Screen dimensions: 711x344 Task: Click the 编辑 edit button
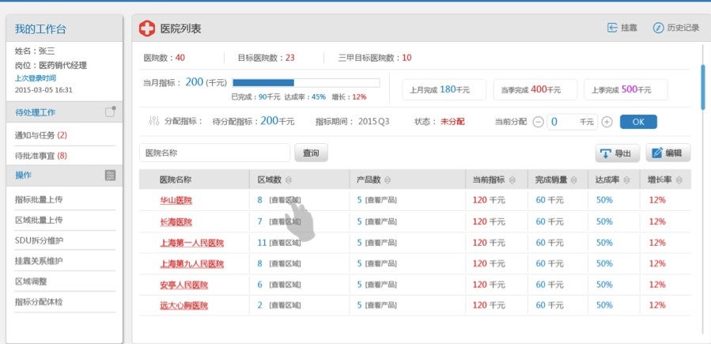pos(668,153)
